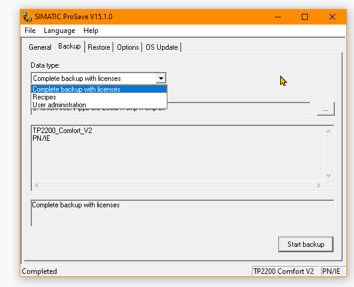Switch to the Restore tab
The height and width of the screenshot is (287, 354).
[x=99, y=47]
